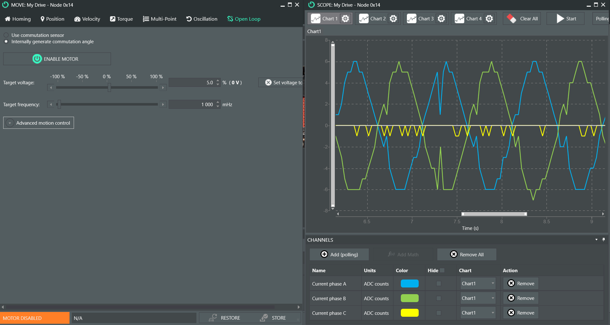The width and height of the screenshot is (610, 325).
Task: Click the Restore parameters icon
Action: 213,318
